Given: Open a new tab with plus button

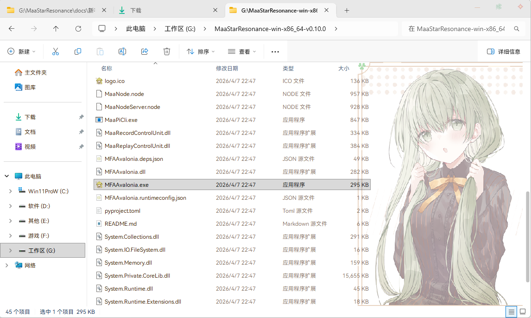Looking at the screenshot, I should [347, 11].
